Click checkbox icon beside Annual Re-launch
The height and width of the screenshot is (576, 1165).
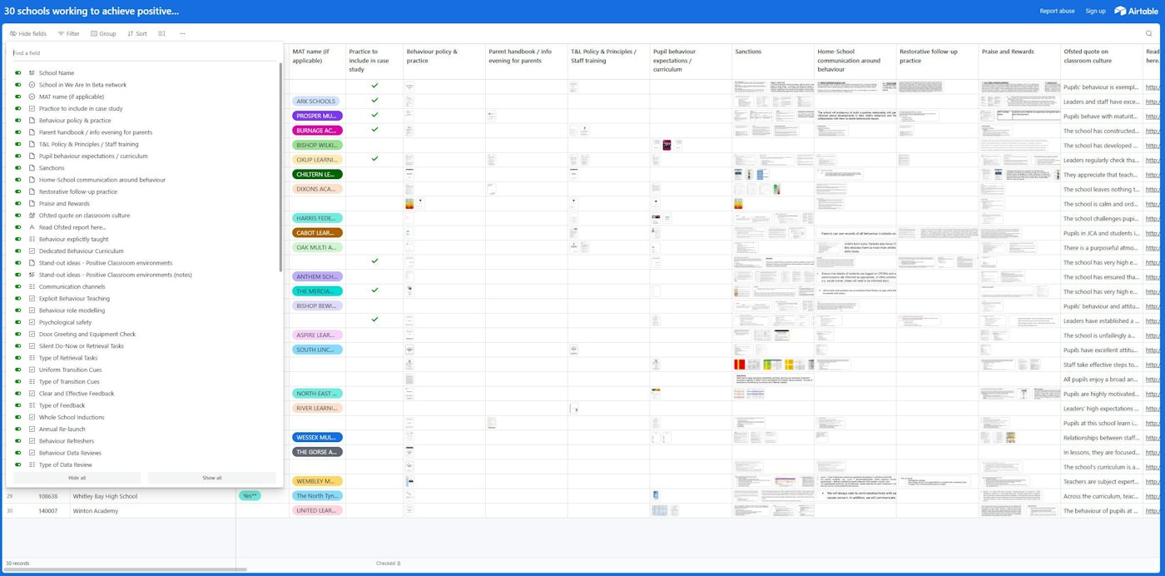coord(32,429)
